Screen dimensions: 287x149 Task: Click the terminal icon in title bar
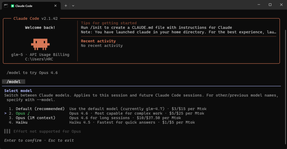pos(6,5)
